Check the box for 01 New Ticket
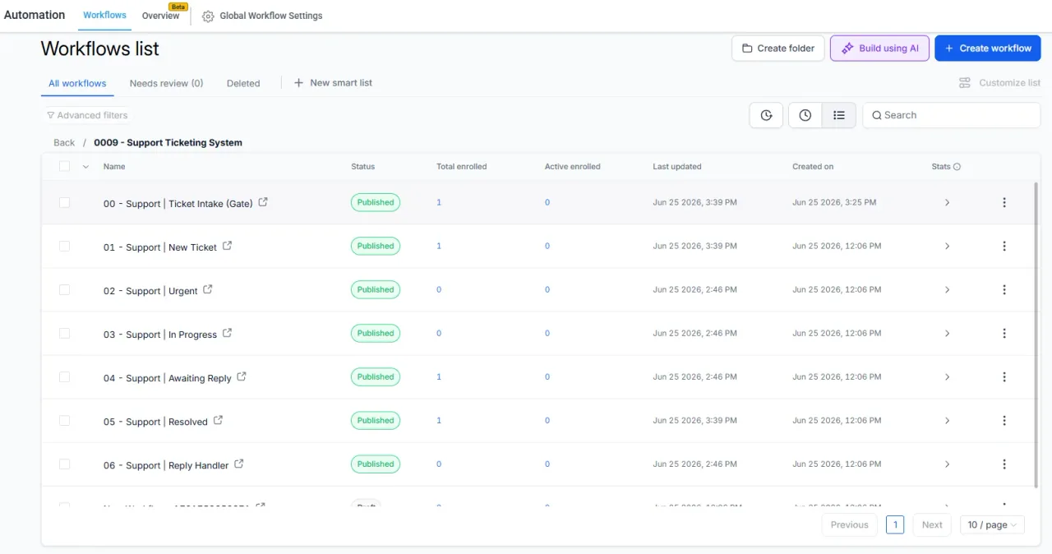The height and width of the screenshot is (554, 1052). click(x=65, y=246)
